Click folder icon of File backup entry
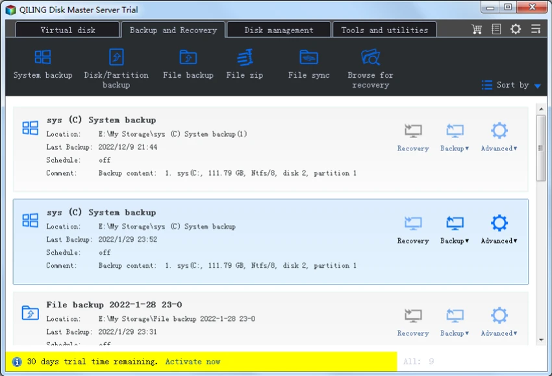 pos(31,312)
